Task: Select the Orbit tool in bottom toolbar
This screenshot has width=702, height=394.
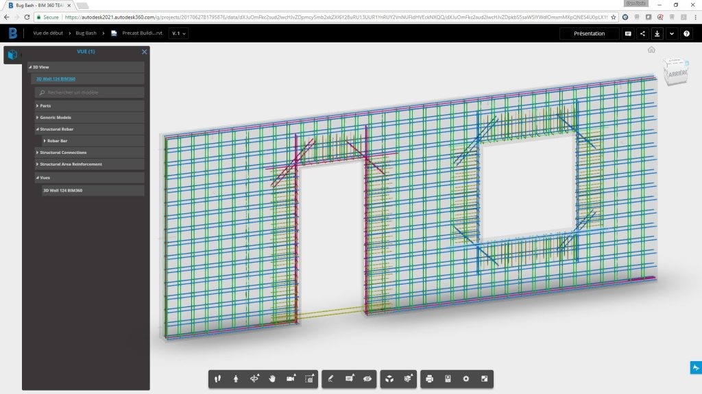Action: pyautogui.click(x=254, y=378)
